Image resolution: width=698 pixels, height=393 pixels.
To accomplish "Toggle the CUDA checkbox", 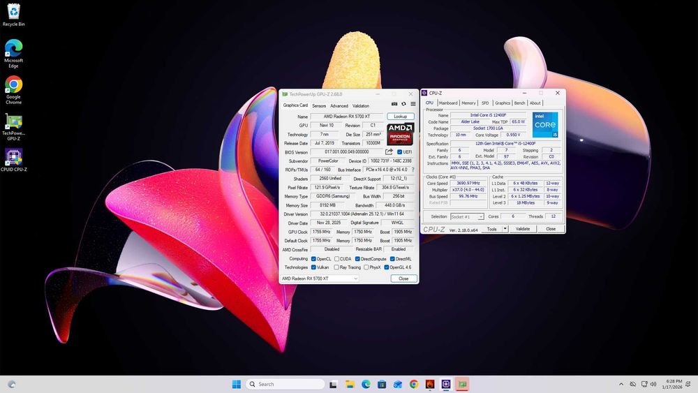I will click(x=335, y=259).
